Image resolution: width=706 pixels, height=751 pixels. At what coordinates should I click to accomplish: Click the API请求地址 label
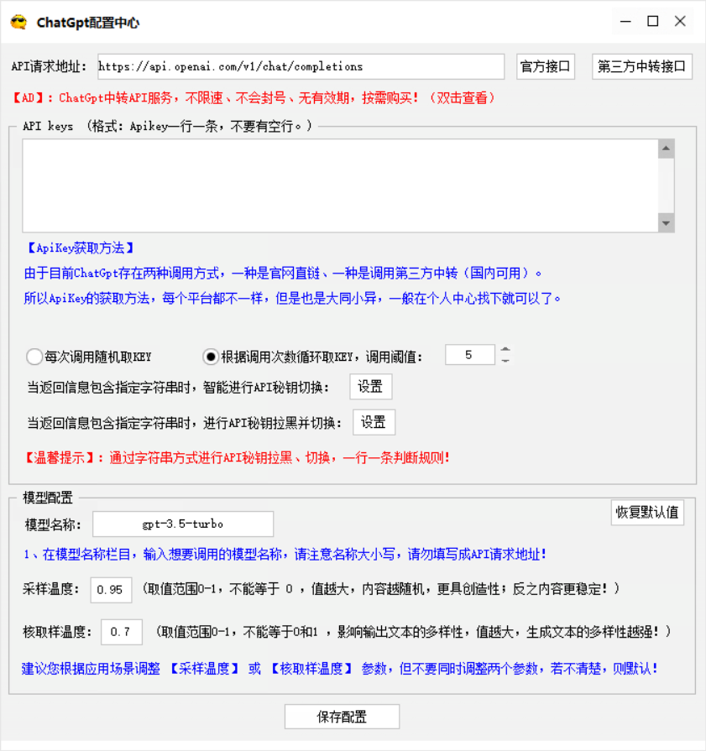pos(49,66)
